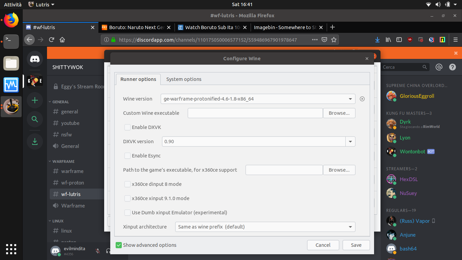The width and height of the screenshot is (462, 260).
Task: Click DXVK version text field
Action: pos(254,142)
